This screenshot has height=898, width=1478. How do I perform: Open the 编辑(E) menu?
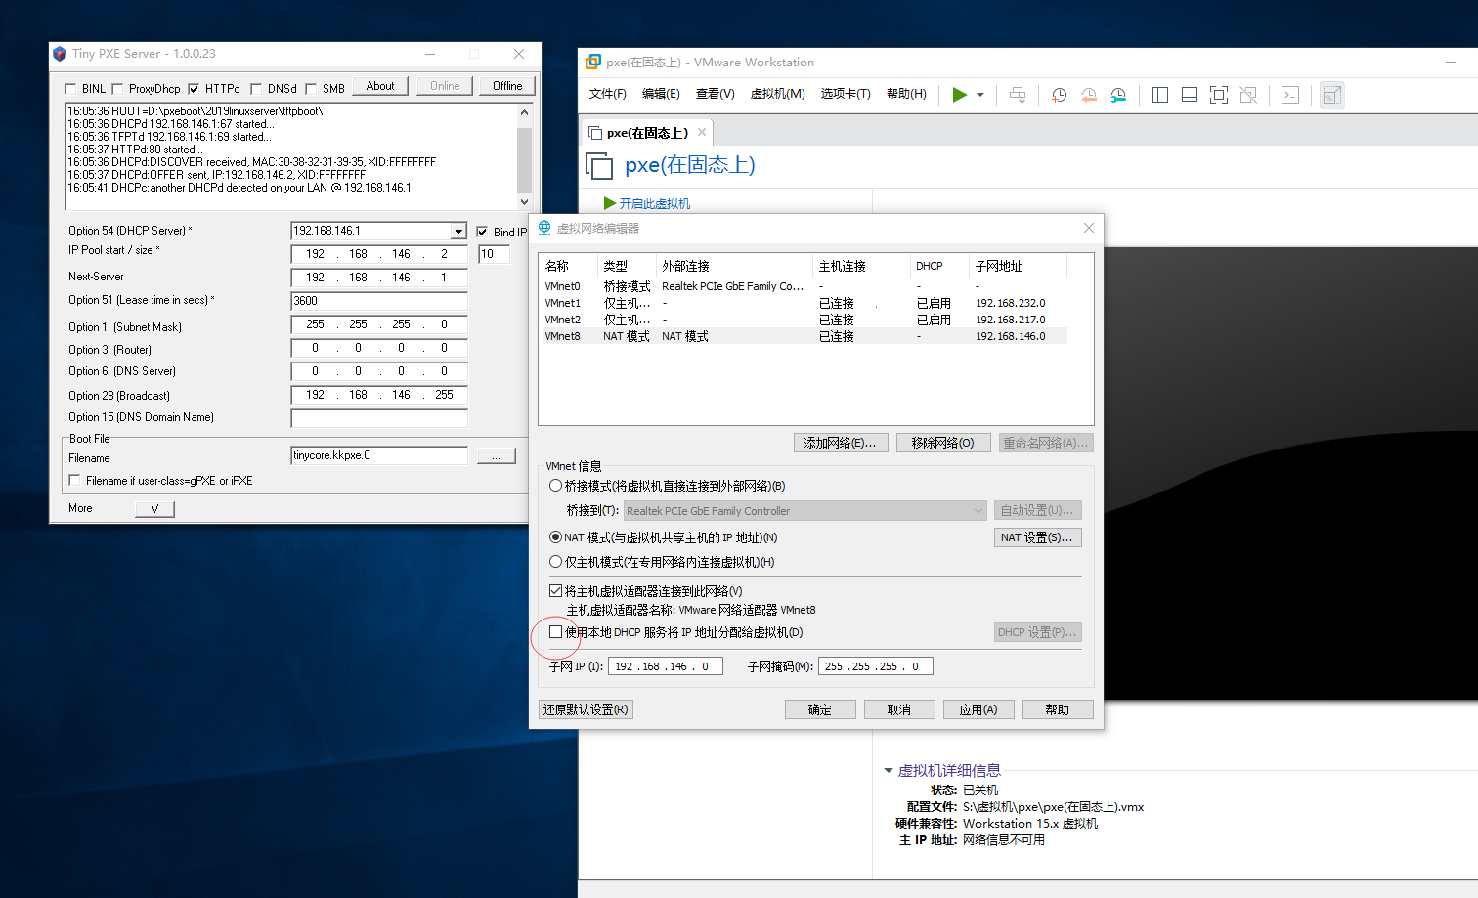pyautogui.click(x=661, y=94)
